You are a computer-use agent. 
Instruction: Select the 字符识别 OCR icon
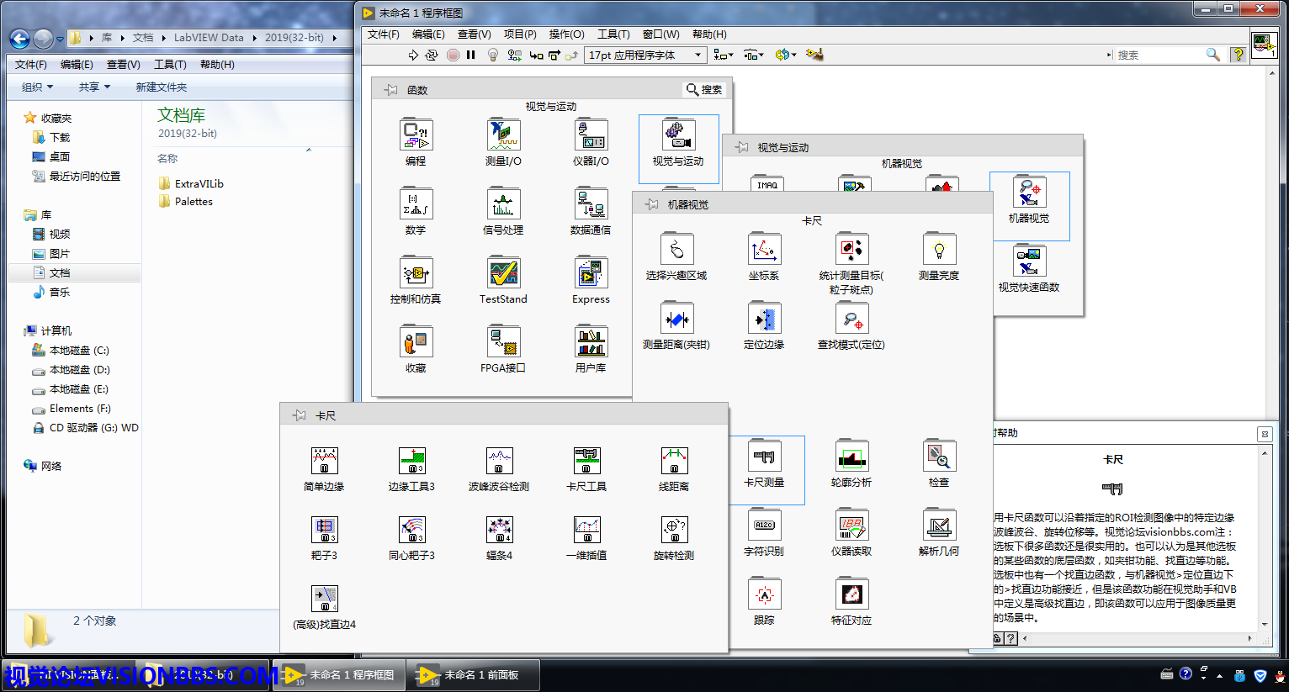pos(764,526)
